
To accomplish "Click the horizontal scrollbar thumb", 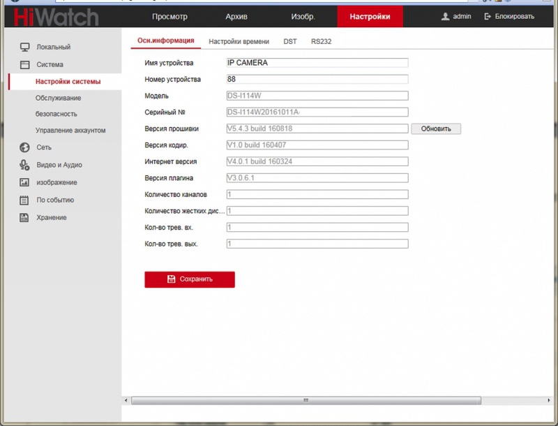I will (306, 401).
